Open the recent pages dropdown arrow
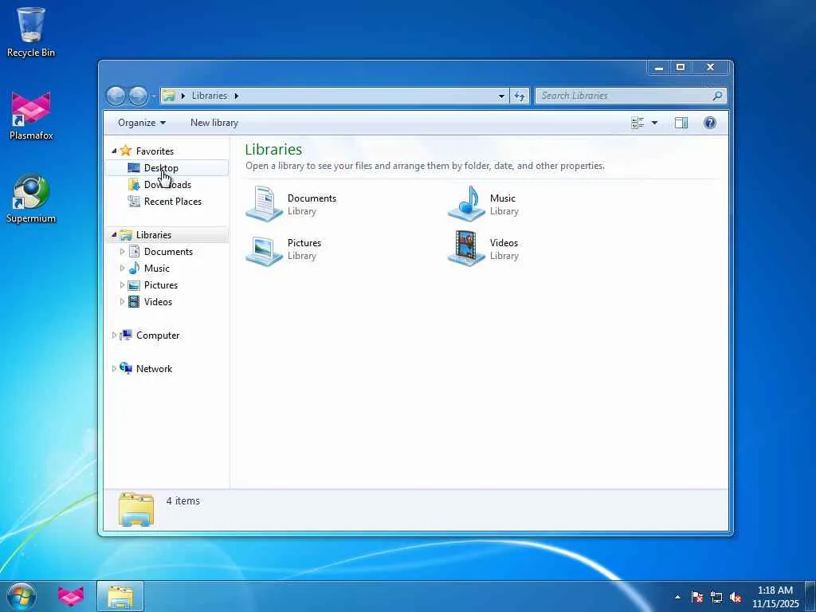 point(154,96)
